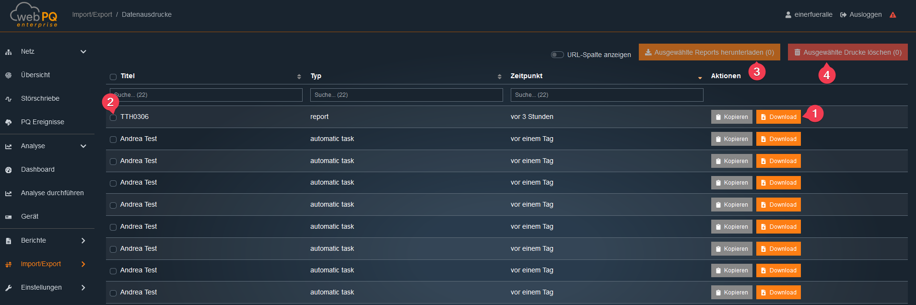Click the Typ column search field
Screen dimensions: 916x305
(406, 95)
